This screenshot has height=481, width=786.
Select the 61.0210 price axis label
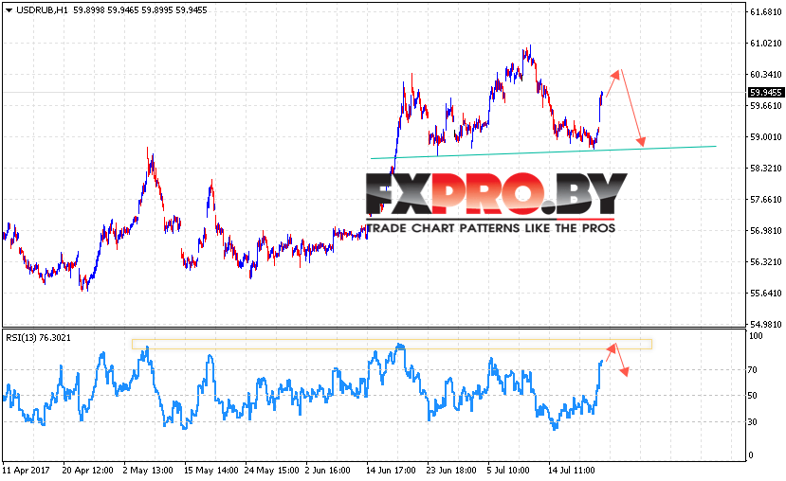(x=766, y=44)
